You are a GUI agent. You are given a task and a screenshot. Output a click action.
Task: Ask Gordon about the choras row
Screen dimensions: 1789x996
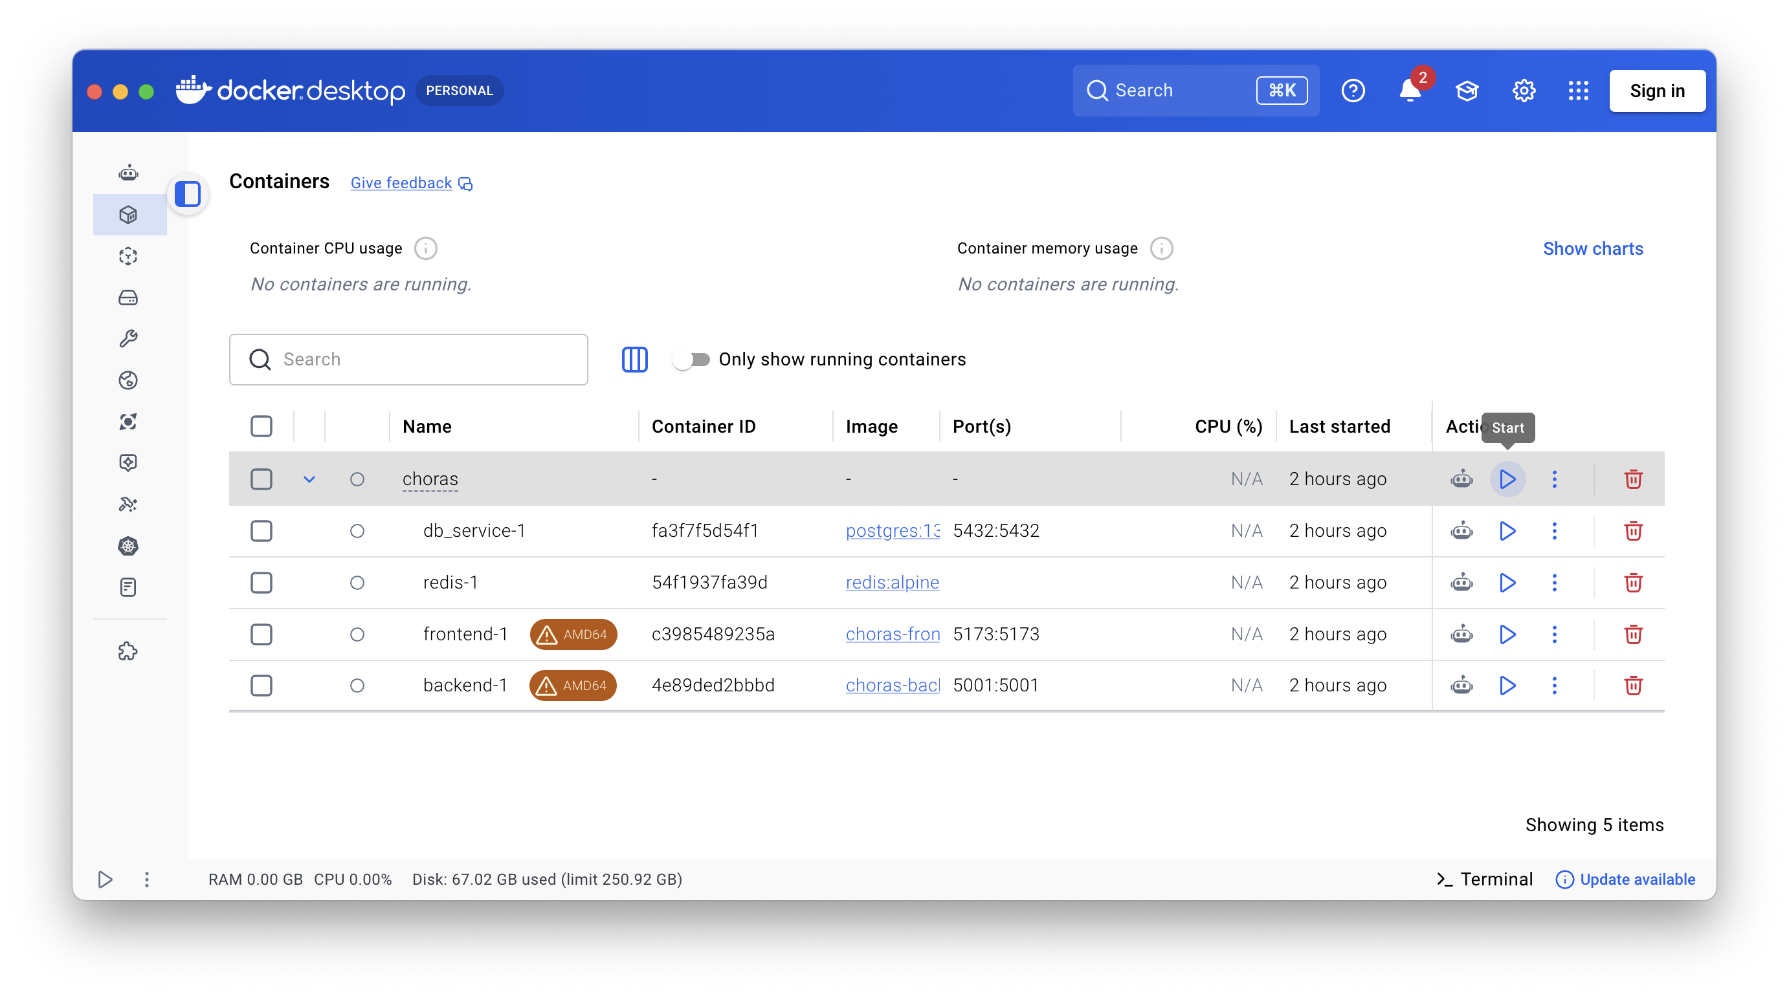[x=1461, y=479]
